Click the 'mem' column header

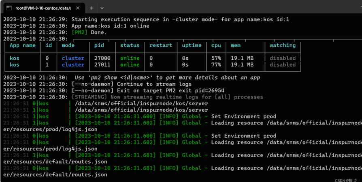[x=235, y=46]
